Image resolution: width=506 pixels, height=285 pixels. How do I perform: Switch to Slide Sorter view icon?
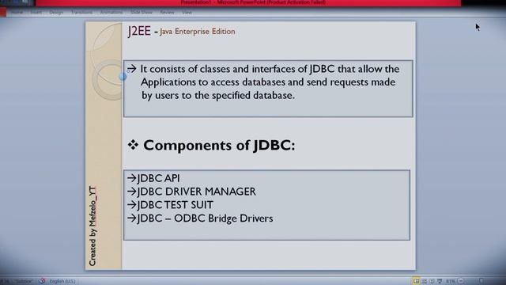[x=425, y=281]
